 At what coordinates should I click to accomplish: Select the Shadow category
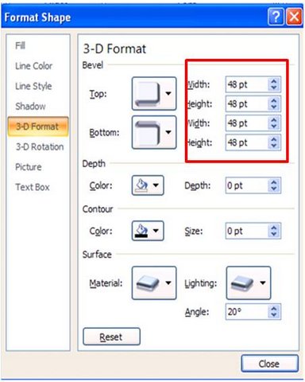tap(30, 107)
